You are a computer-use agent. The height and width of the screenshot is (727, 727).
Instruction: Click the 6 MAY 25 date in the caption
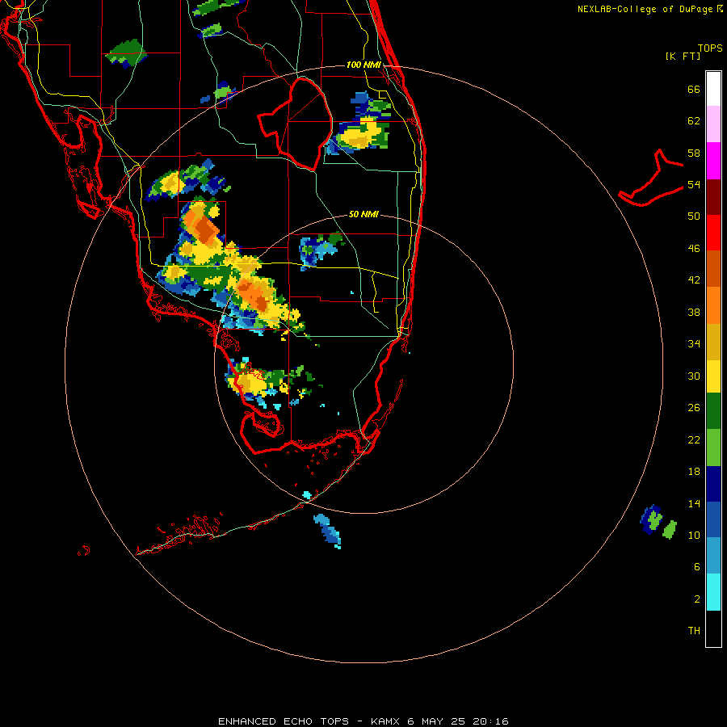[435, 721]
